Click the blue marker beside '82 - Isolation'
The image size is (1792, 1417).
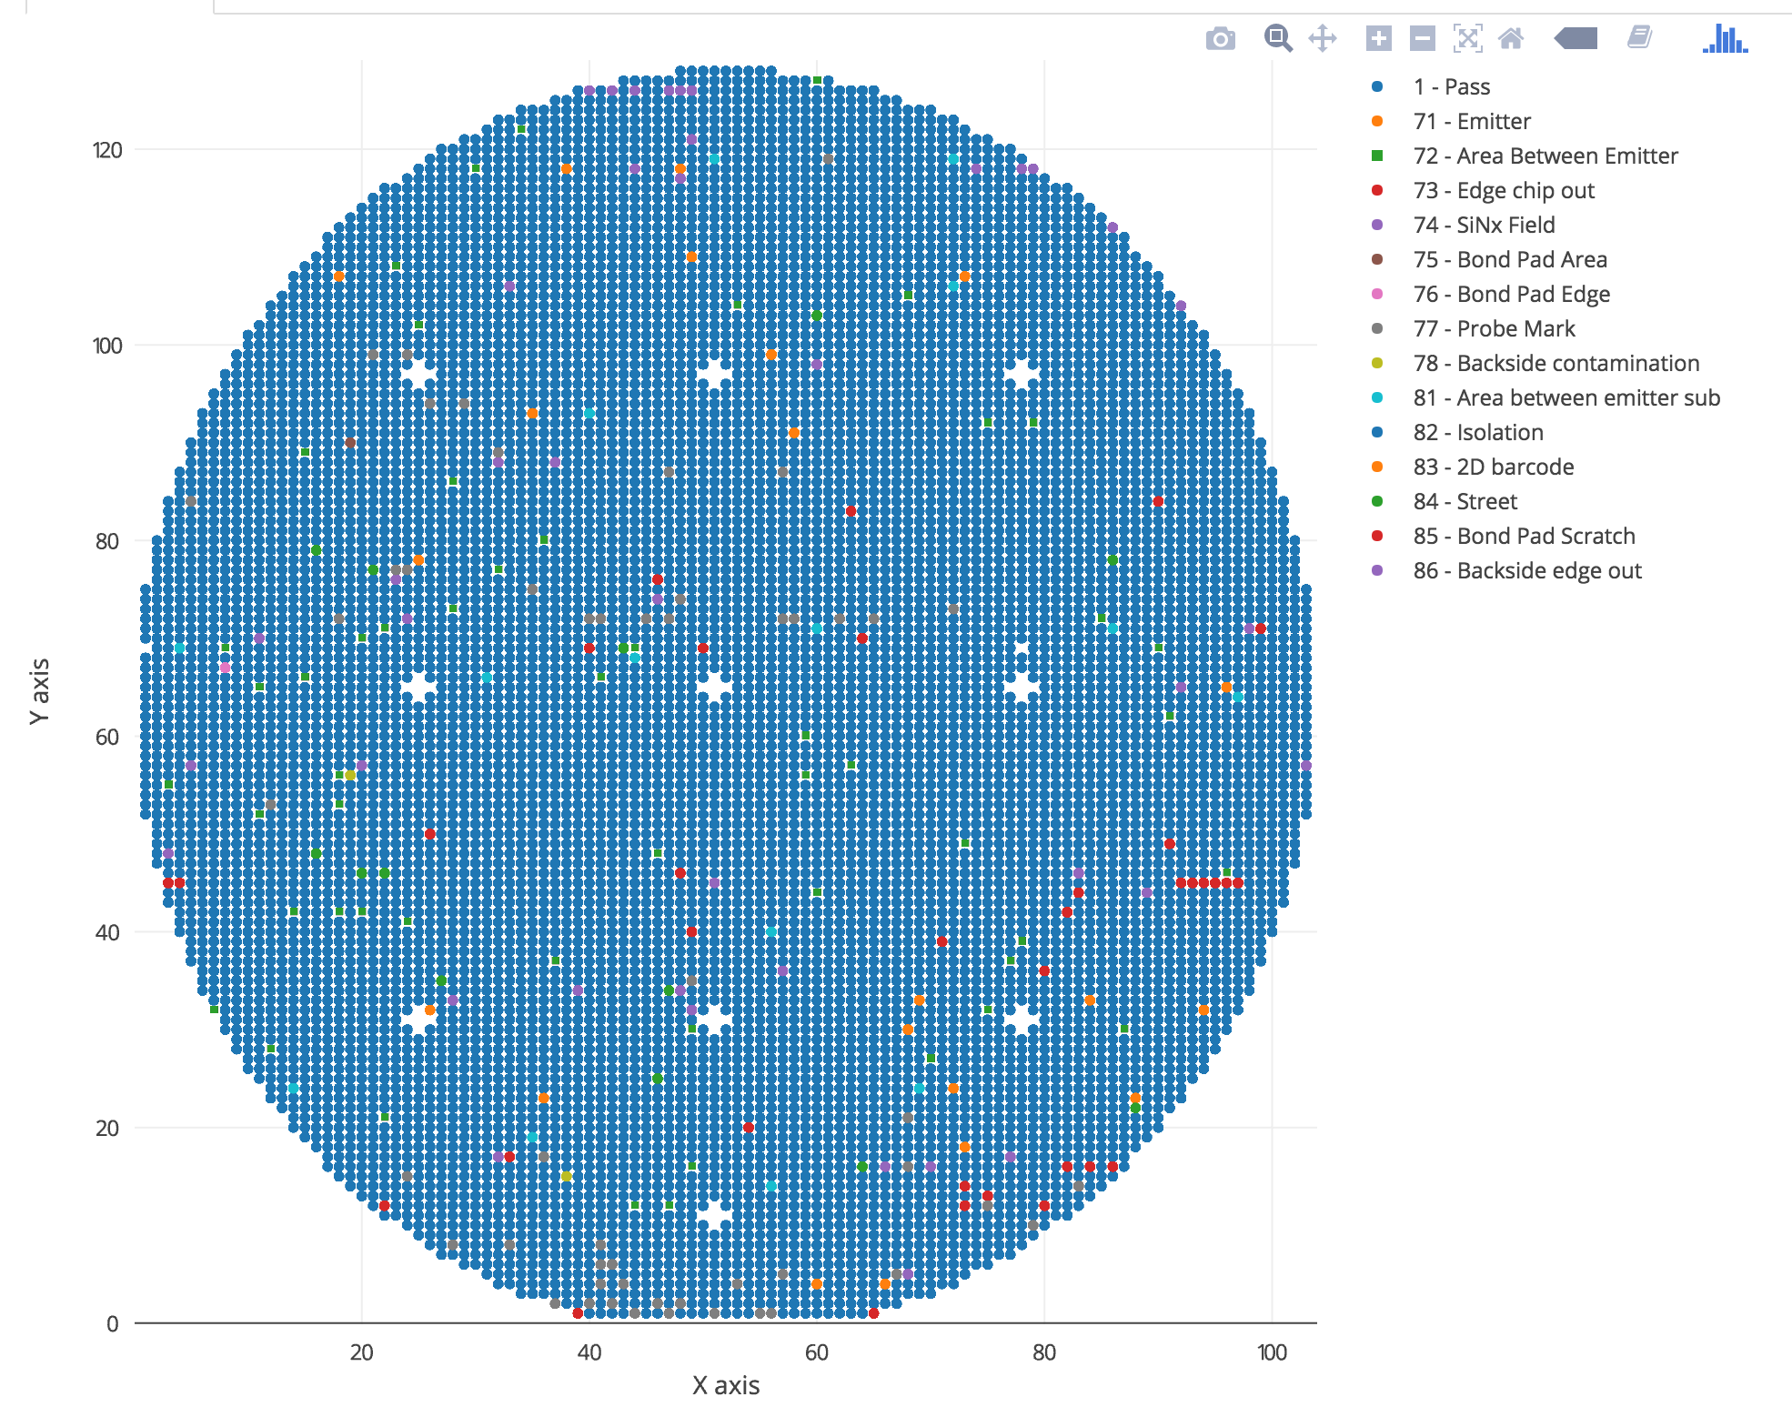(x=1377, y=432)
